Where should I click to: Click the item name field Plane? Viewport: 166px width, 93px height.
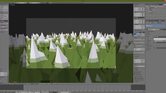(x=140, y=66)
